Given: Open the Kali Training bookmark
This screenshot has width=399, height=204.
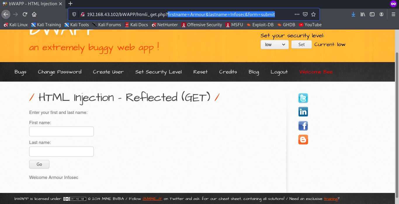Looking at the screenshot, I should coord(46,25).
